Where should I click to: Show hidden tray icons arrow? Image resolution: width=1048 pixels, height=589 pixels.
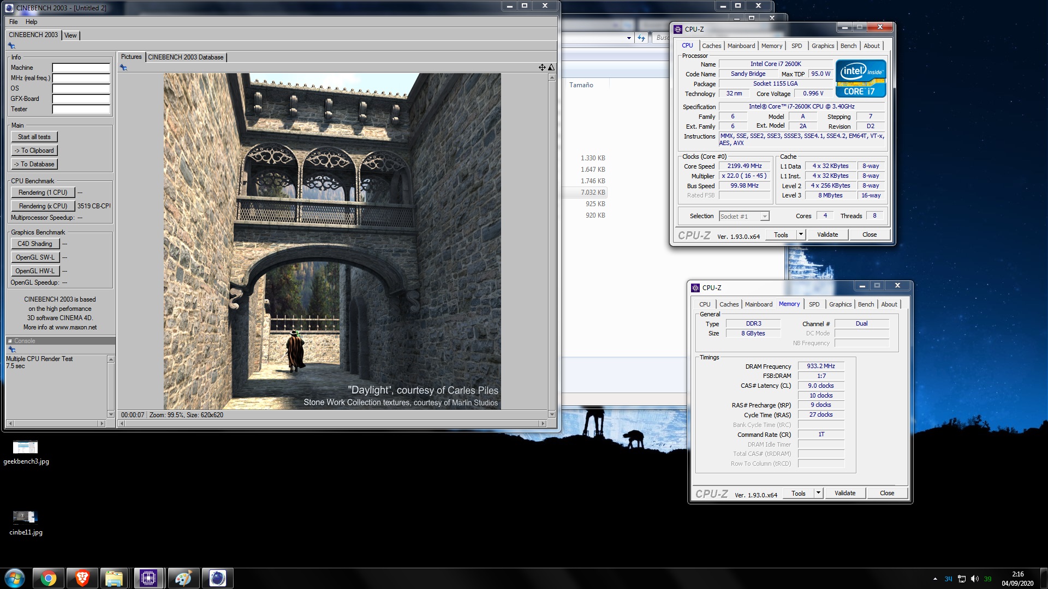[x=935, y=579]
